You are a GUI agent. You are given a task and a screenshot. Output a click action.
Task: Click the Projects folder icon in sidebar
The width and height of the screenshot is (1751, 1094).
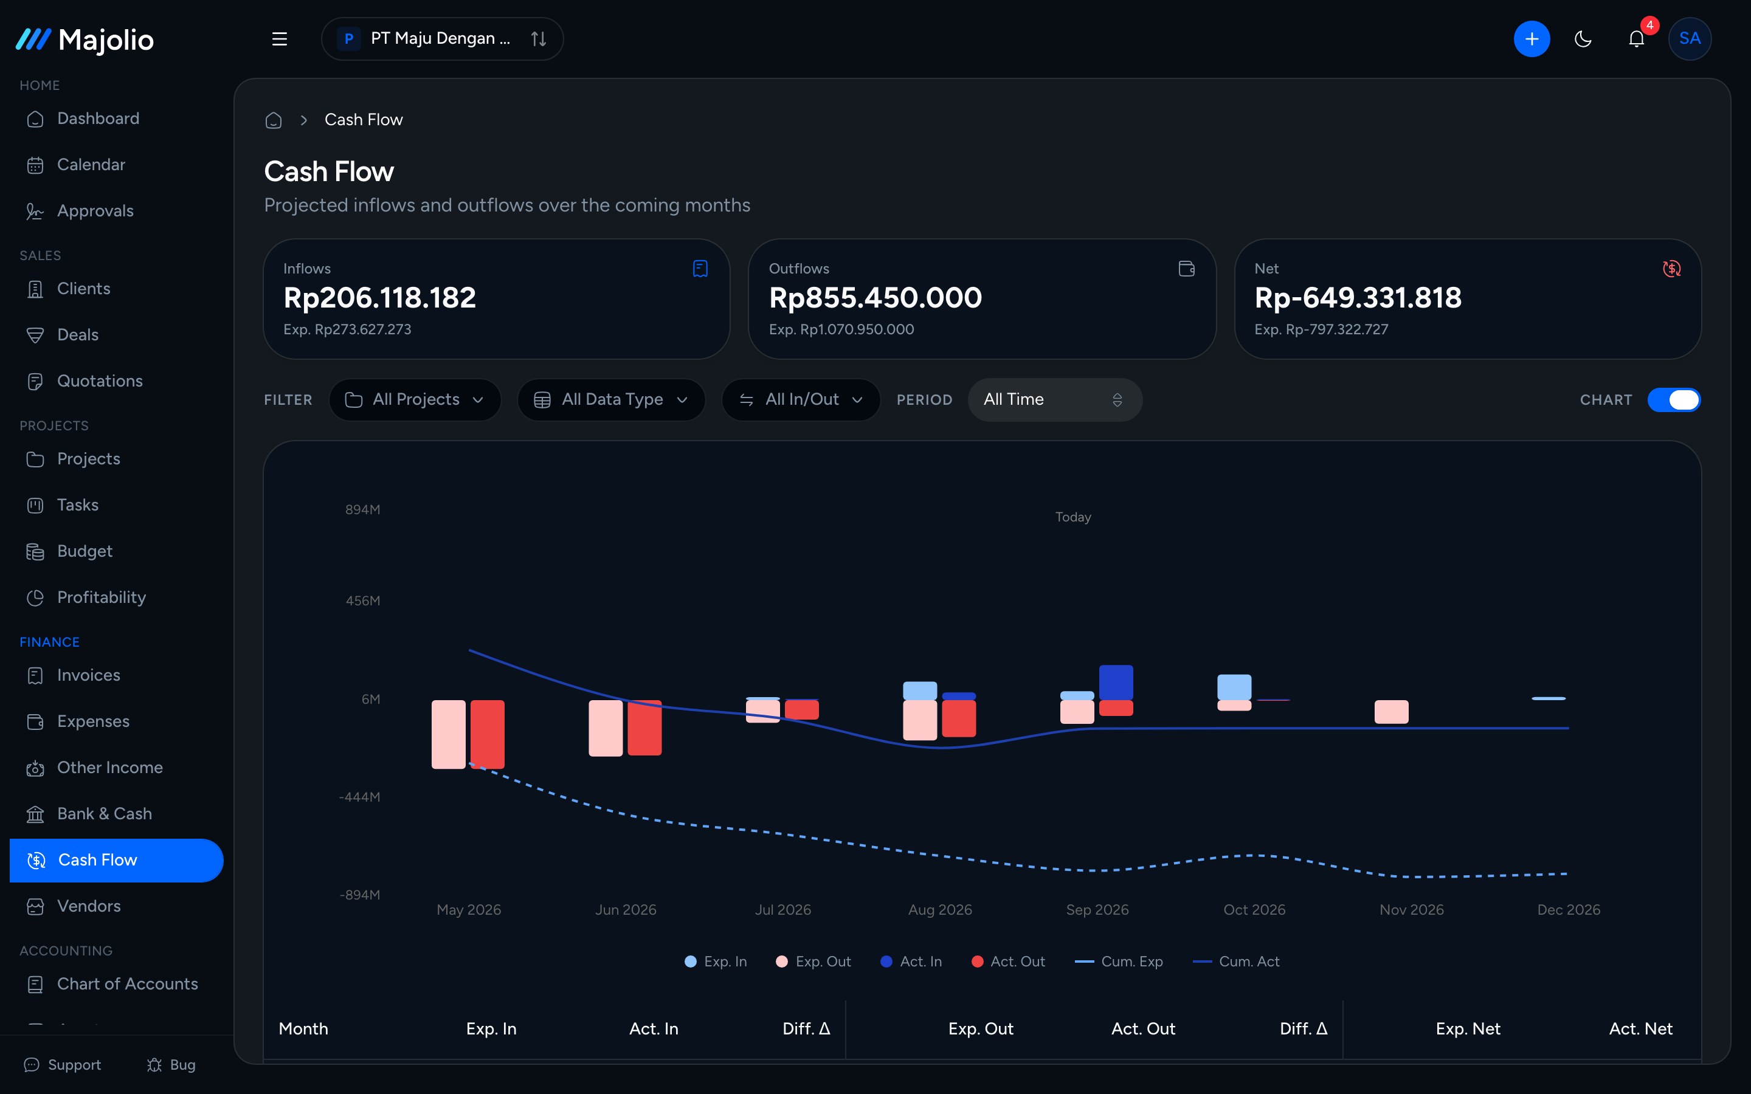point(35,459)
